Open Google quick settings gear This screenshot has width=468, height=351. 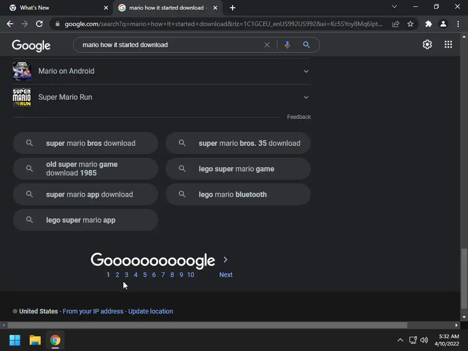point(427,44)
